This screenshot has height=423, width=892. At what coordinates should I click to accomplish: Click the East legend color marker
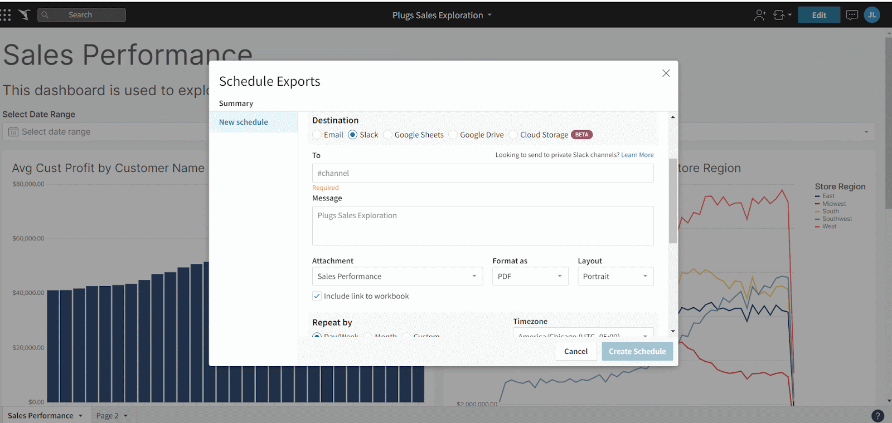[817, 196]
